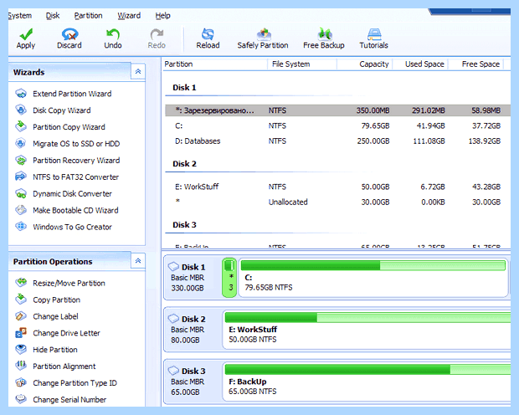Collapse the Partition Operations panel
The image size is (519, 415).
coord(138,261)
